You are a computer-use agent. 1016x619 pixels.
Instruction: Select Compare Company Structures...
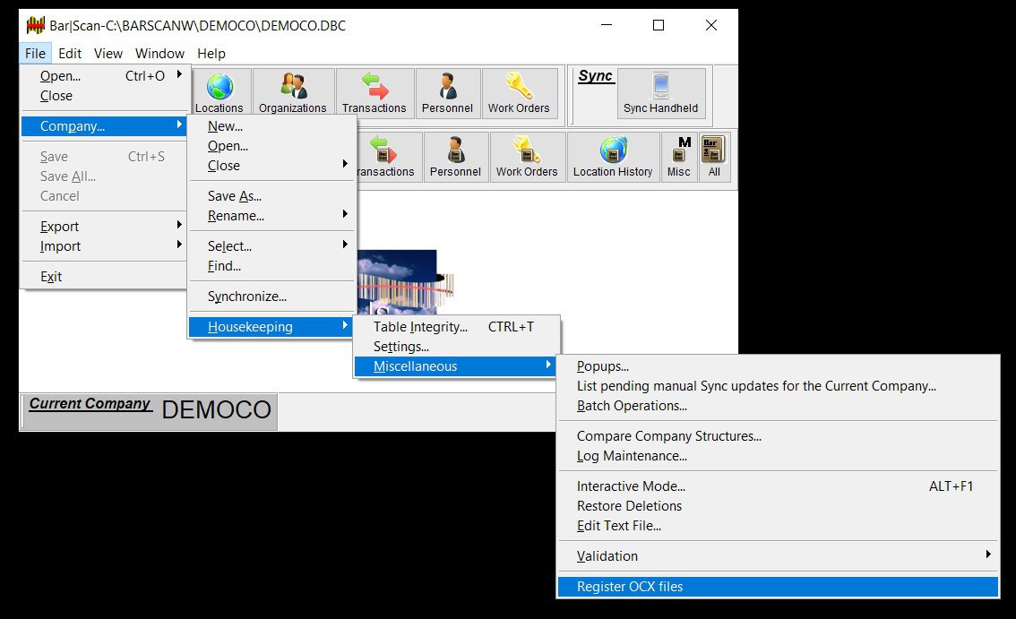[778, 436]
